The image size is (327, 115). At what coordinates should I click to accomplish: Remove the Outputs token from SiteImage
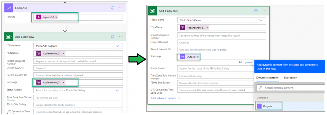[198, 57]
